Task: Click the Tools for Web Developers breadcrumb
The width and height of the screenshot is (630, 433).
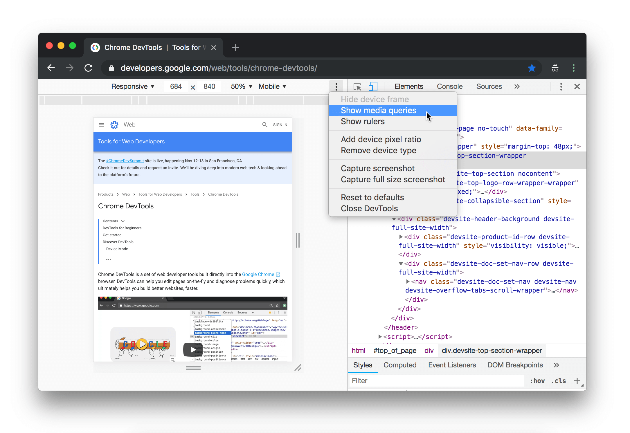Action: (160, 194)
